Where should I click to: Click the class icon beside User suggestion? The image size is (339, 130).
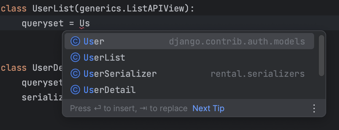[x=75, y=41]
